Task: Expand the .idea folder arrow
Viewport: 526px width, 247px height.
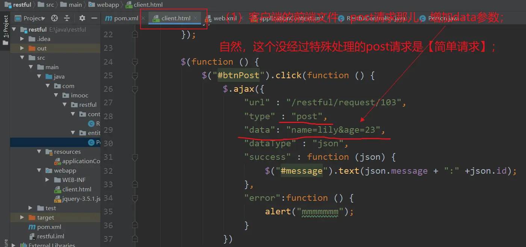Action: 22,39
